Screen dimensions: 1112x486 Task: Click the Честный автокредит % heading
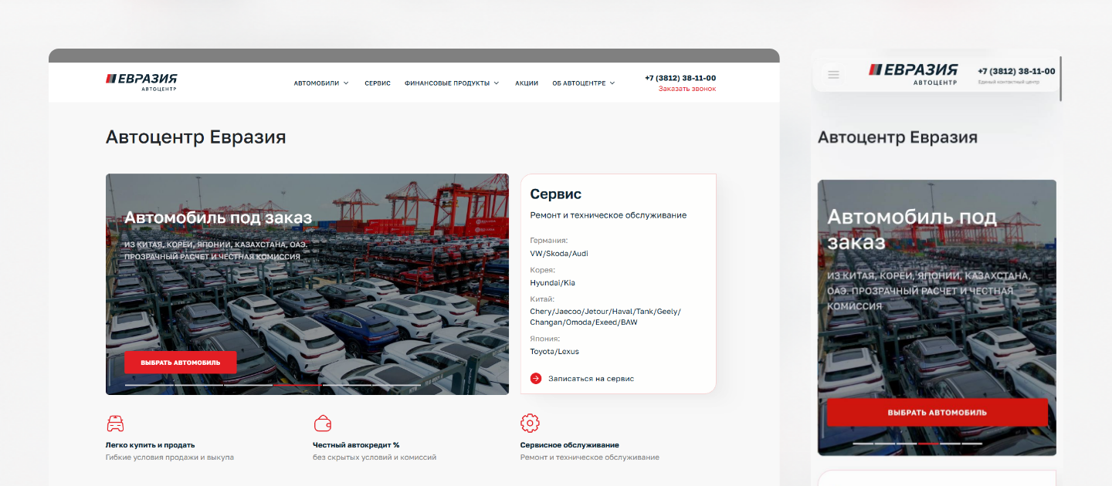coord(356,445)
